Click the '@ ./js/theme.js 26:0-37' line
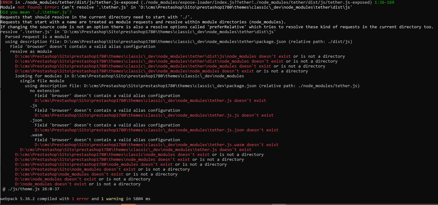438x205 pixels. 31,189
